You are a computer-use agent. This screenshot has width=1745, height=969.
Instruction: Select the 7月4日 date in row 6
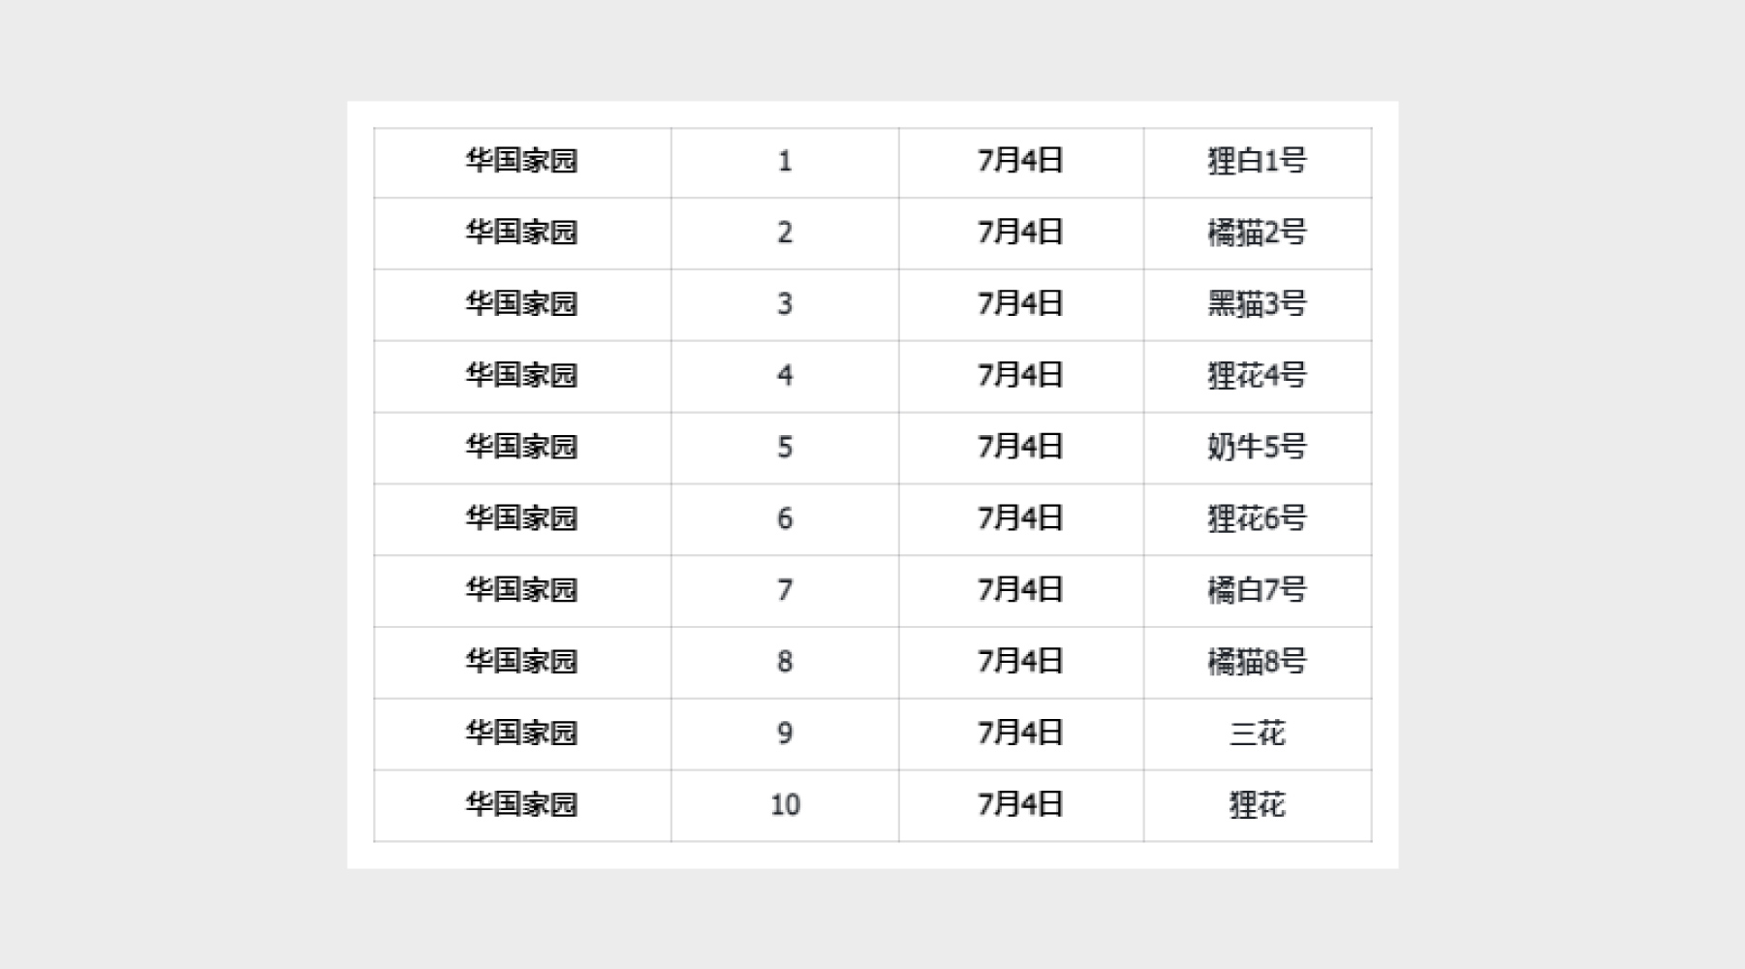pyautogui.click(x=1020, y=518)
